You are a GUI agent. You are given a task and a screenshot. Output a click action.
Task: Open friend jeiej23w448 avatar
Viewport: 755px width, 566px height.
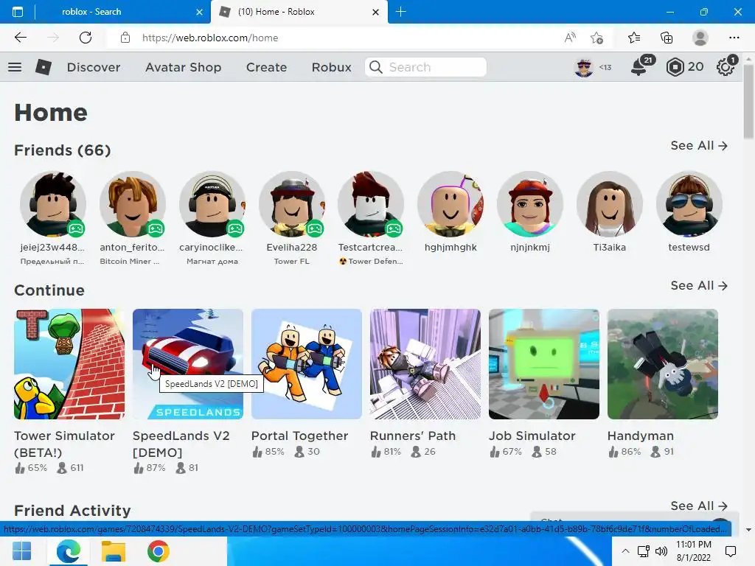(x=53, y=204)
